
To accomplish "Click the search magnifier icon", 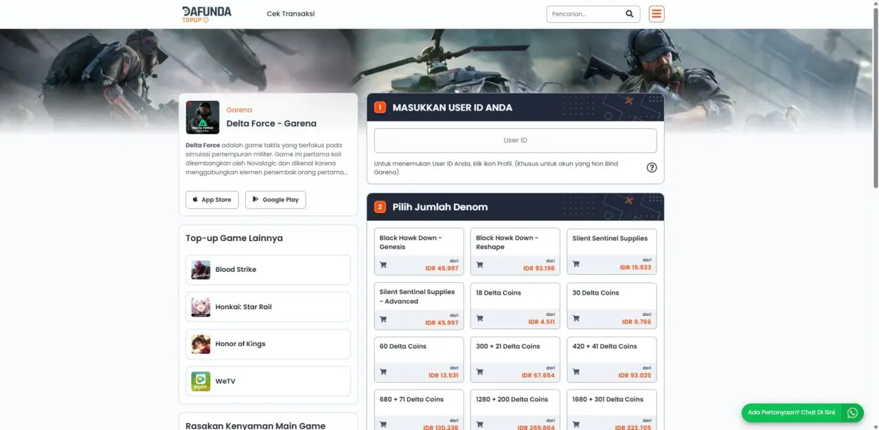I will 630,14.
